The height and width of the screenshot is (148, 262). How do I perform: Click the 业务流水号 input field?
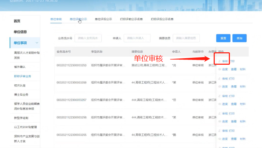[x=88, y=38]
